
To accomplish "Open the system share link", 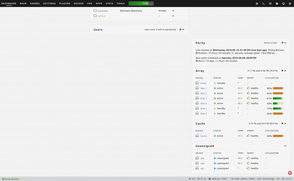I will (101, 16).
